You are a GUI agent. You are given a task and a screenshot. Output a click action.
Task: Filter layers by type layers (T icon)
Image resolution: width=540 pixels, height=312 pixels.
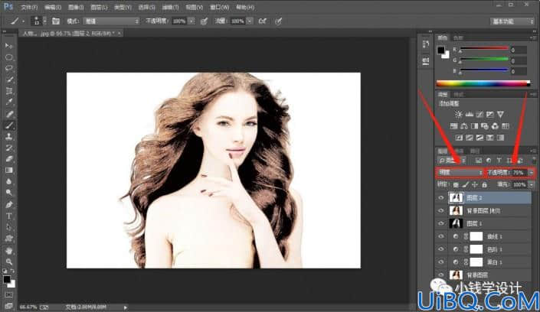click(499, 161)
